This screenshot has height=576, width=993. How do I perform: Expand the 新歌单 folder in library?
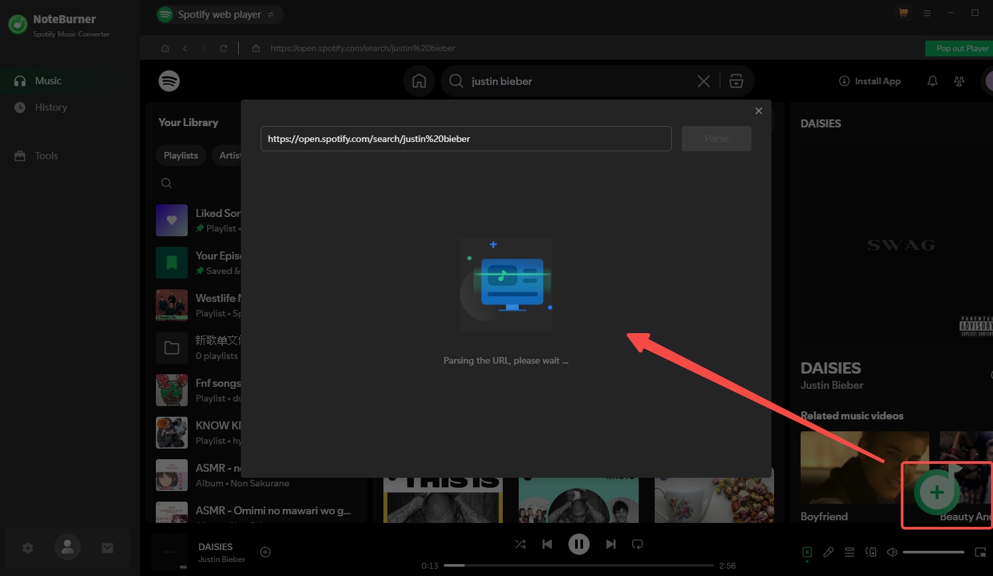tap(172, 348)
